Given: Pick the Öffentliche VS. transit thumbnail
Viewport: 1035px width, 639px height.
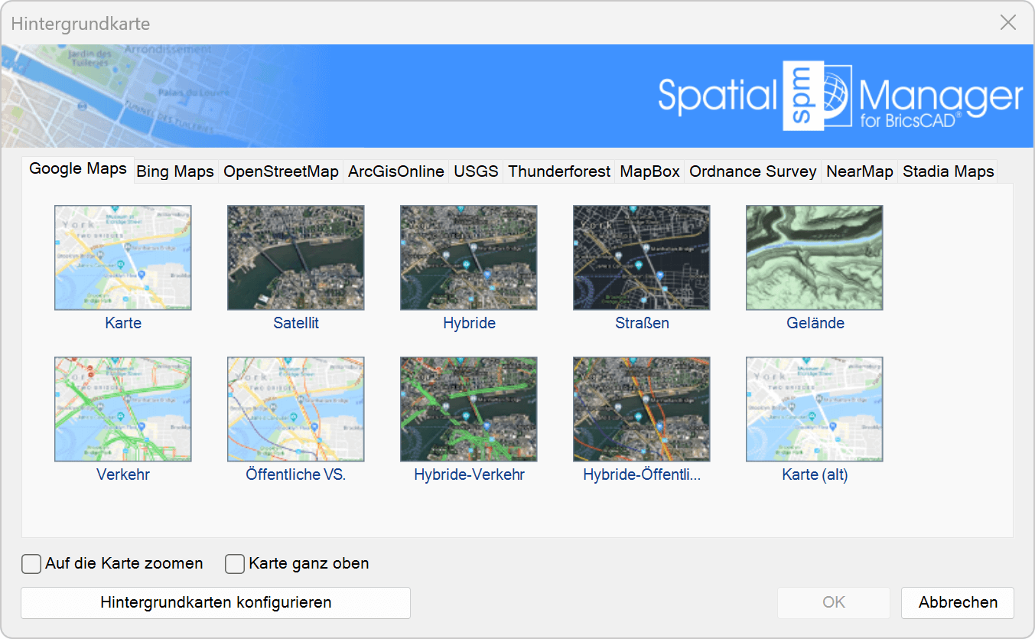Looking at the screenshot, I should coord(296,409).
